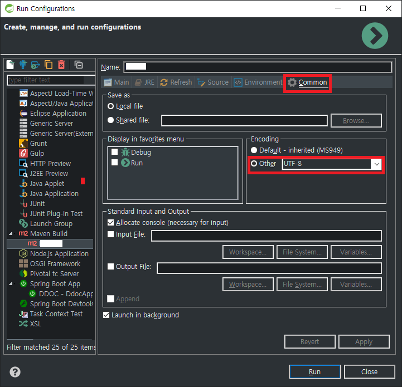Collapse the Maven Build tree node
The width and height of the screenshot is (402, 387).
click(x=12, y=234)
